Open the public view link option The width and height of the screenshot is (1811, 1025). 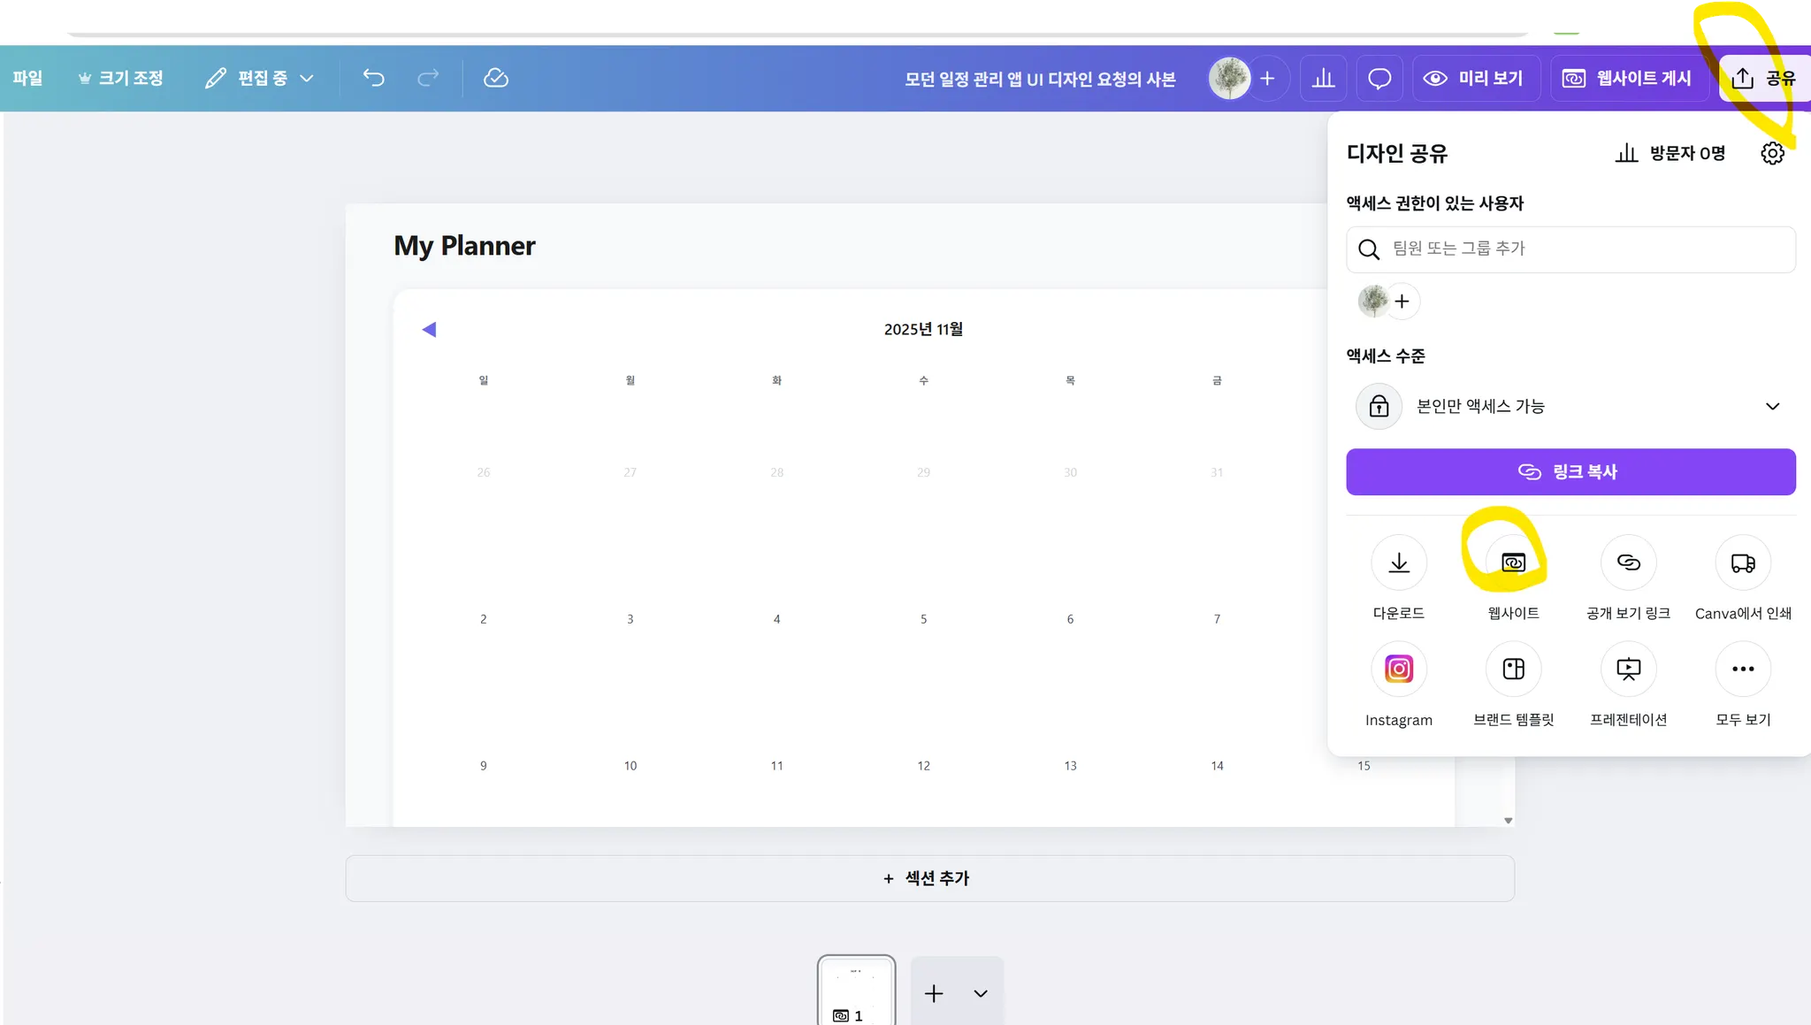[x=1628, y=562]
